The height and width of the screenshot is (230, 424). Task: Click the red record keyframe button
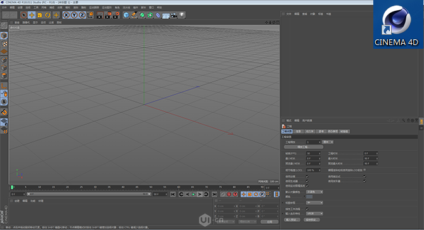coord(229,194)
